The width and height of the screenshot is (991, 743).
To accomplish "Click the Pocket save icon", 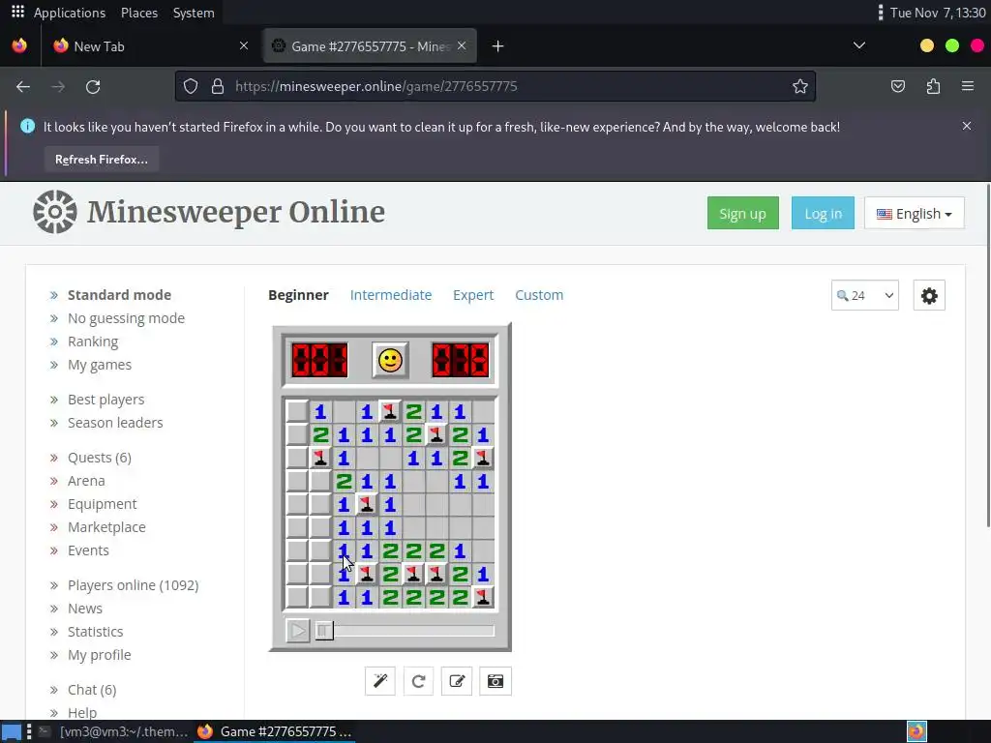I will tap(898, 86).
